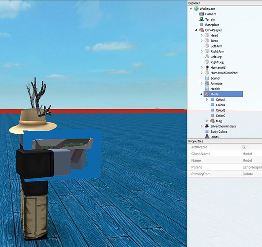Expand the ColorA node arrow
The image size is (262, 247).
click(x=207, y=100)
